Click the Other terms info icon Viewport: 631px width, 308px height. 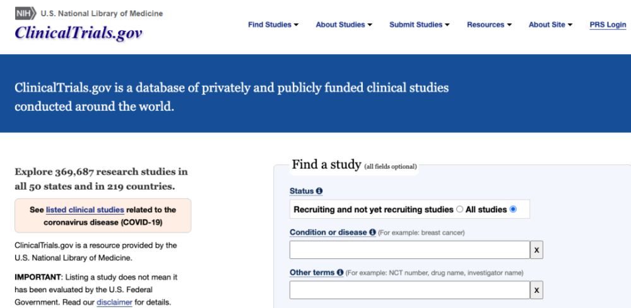click(x=340, y=273)
